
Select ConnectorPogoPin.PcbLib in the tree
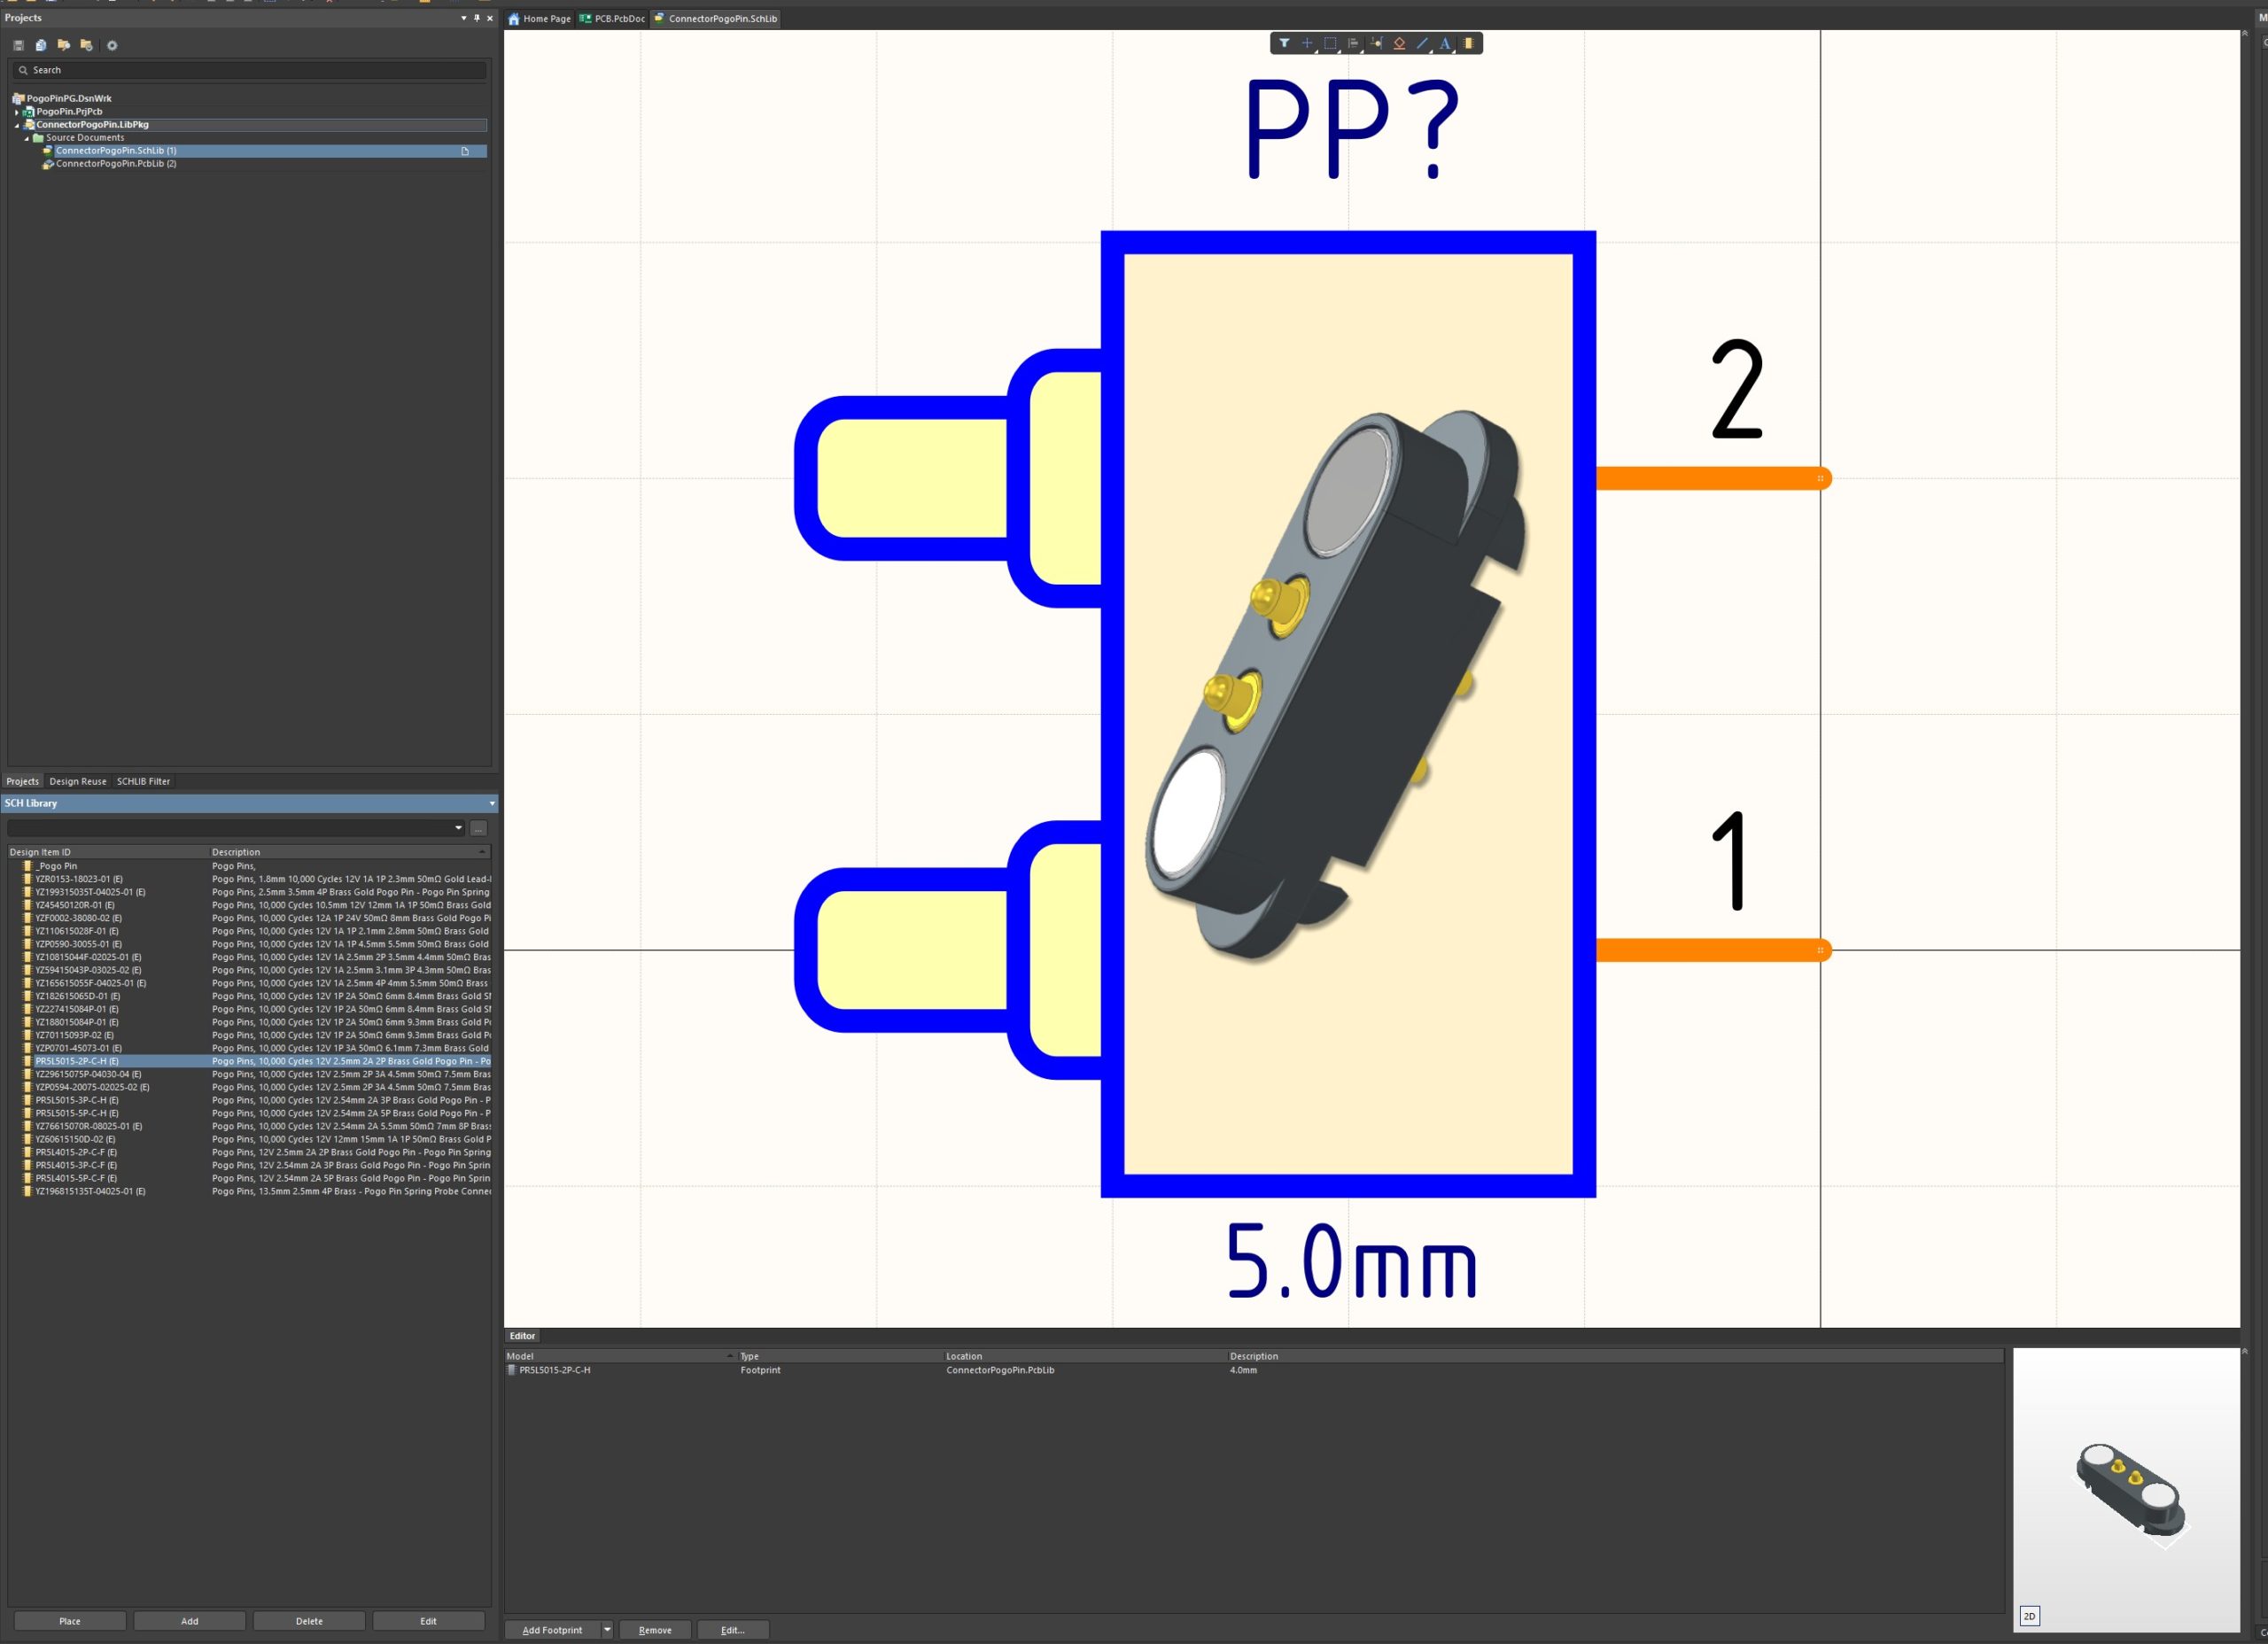coord(115,164)
